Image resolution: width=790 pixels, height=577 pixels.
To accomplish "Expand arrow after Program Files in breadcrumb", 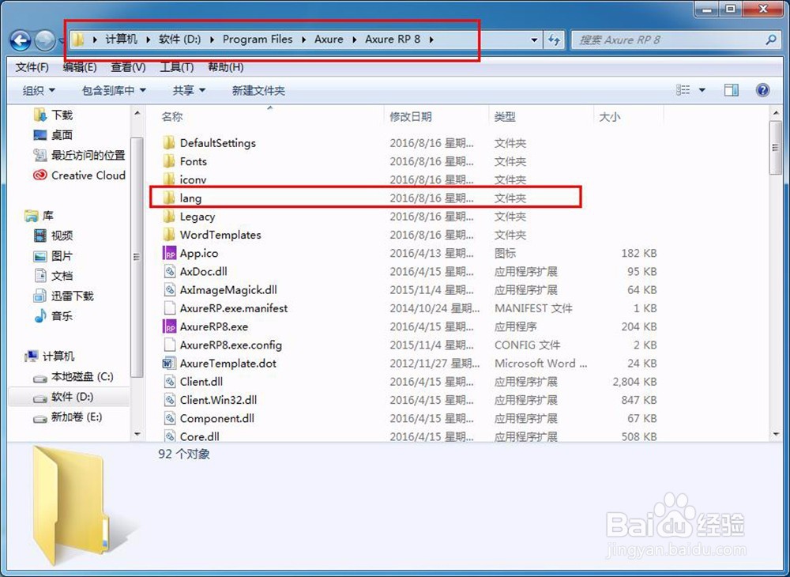I will point(304,40).
